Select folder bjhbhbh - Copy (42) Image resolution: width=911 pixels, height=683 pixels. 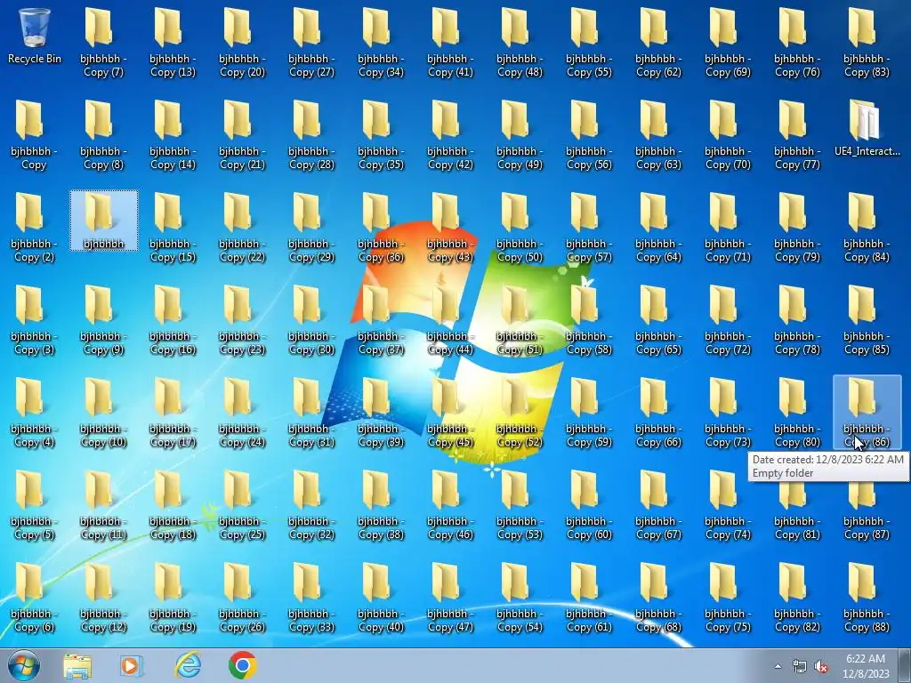point(450,135)
